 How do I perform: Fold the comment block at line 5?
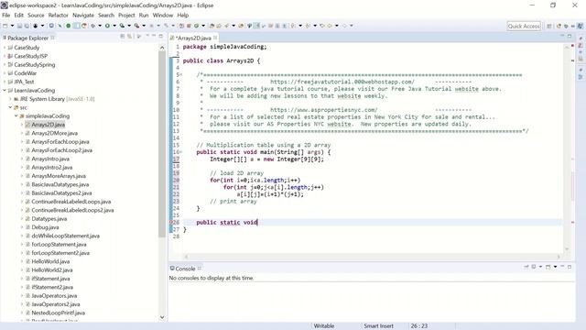coord(181,75)
